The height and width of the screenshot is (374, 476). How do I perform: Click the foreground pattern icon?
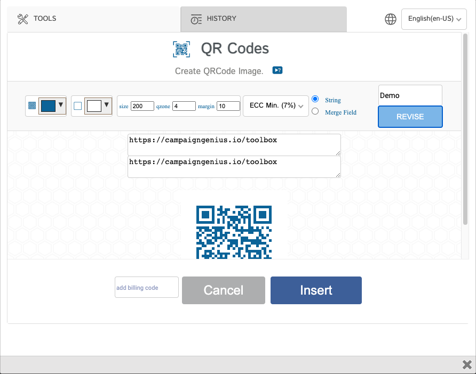(x=32, y=105)
